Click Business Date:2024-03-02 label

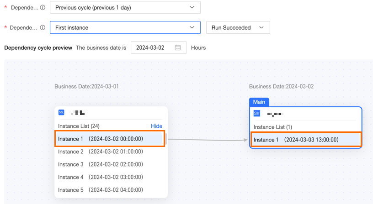coord(282,86)
